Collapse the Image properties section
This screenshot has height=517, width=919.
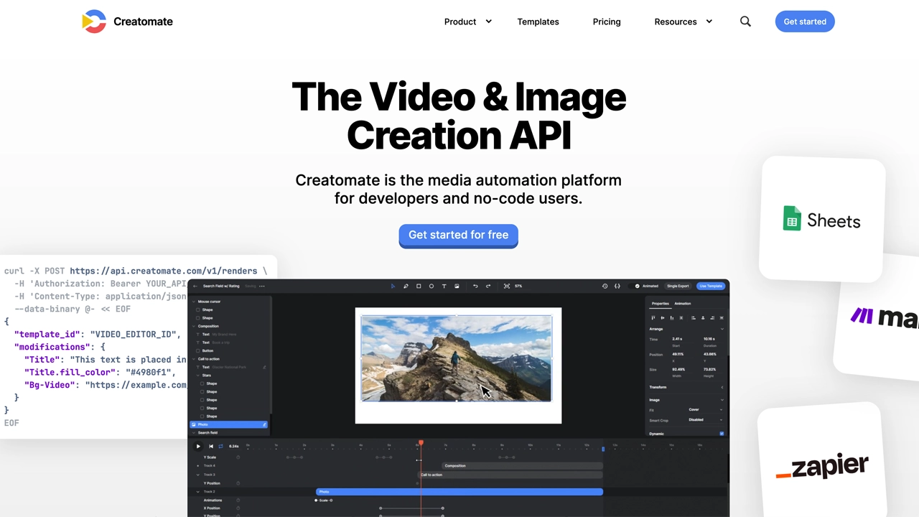(722, 400)
